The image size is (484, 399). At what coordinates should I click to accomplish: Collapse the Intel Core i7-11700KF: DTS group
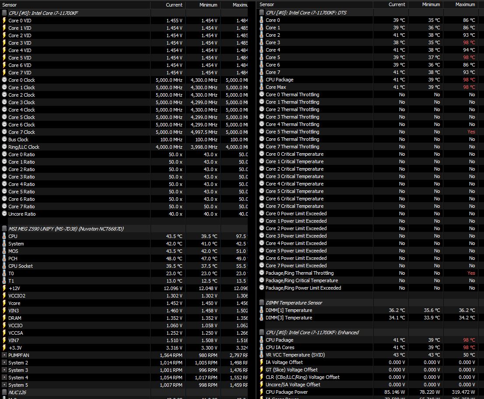(x=262, y=13)
